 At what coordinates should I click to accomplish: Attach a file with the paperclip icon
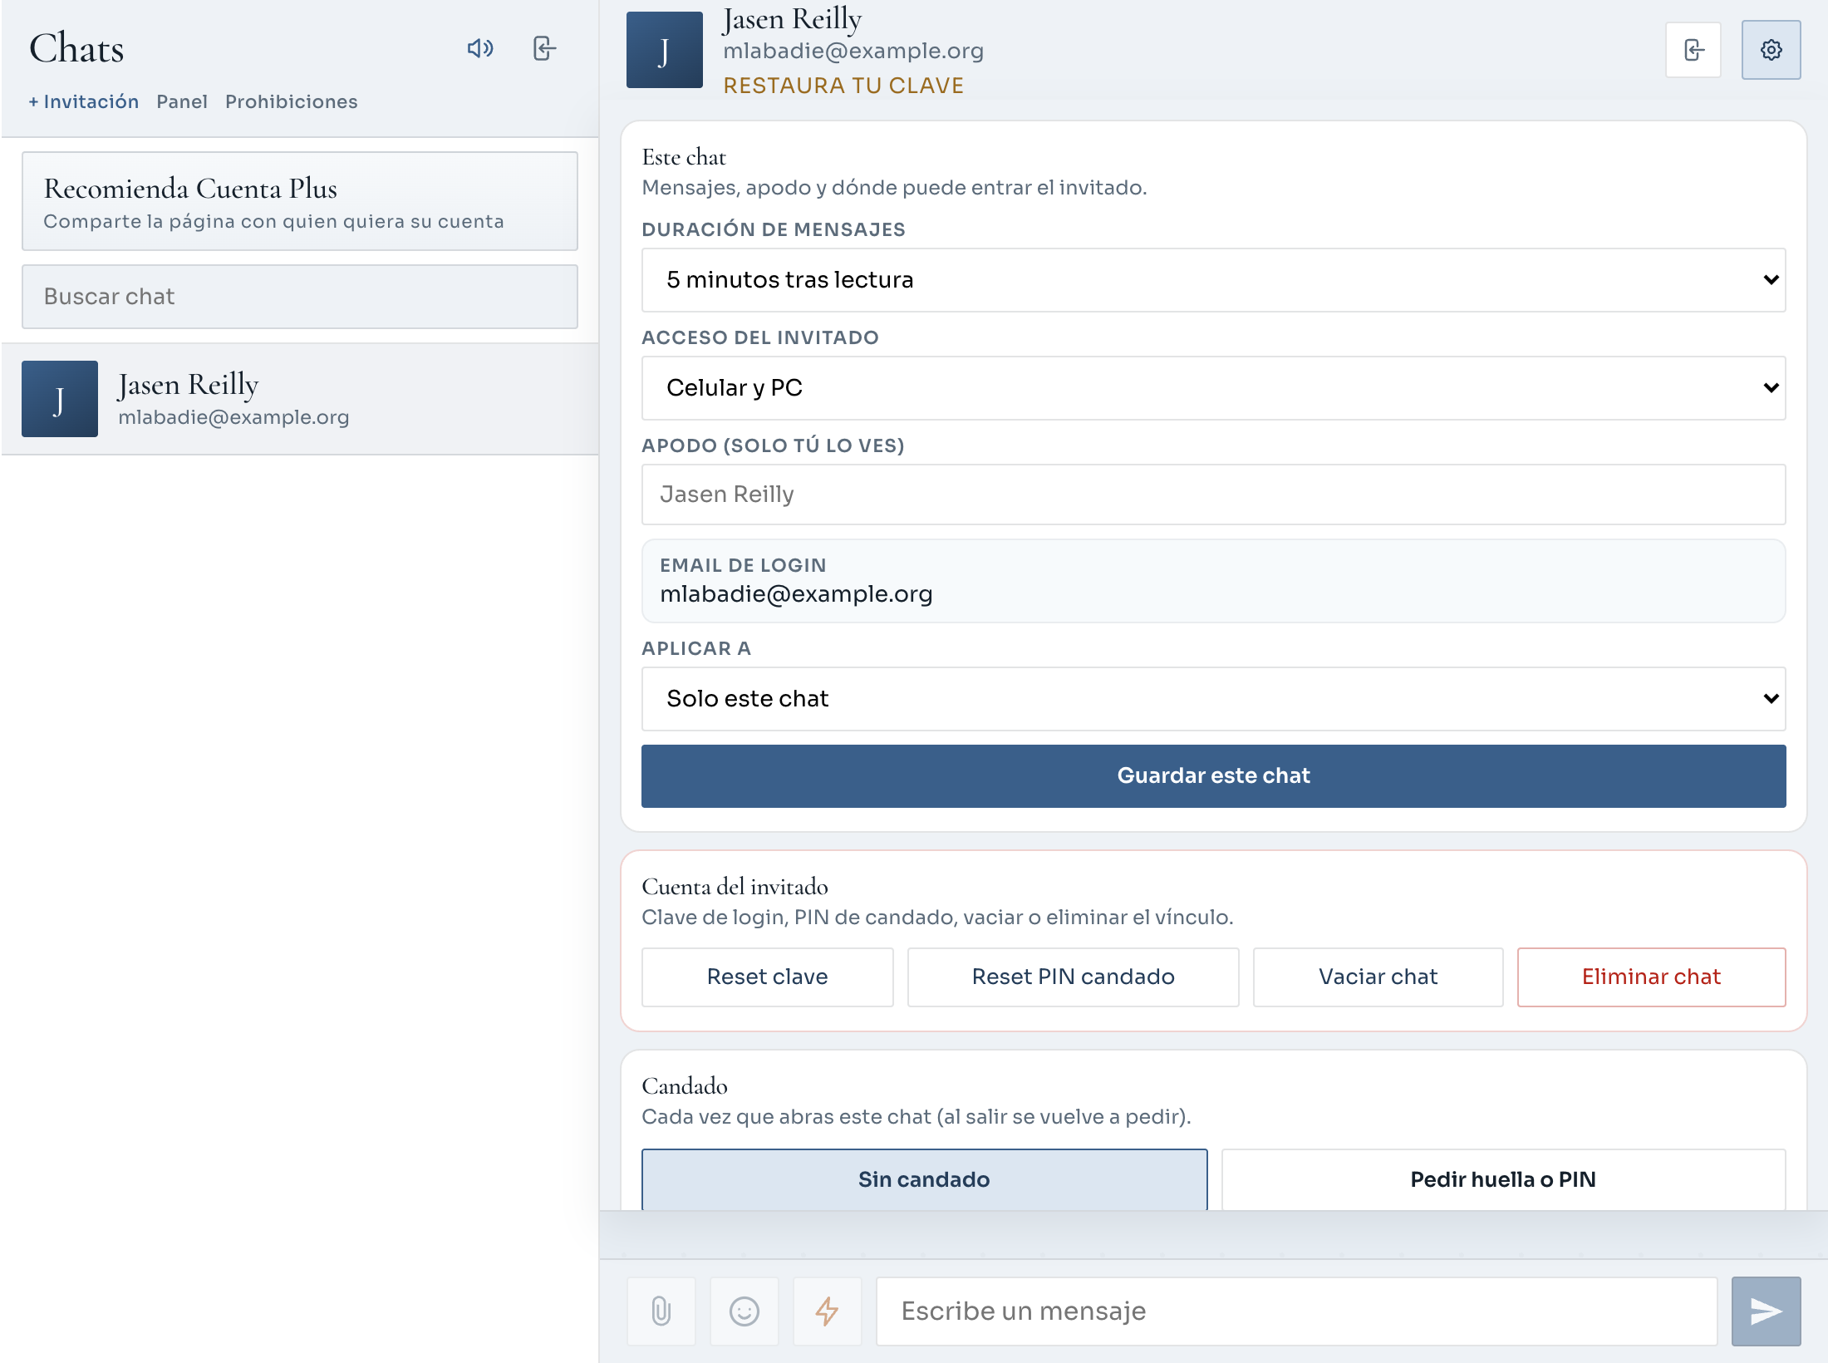pos(661,1311)
